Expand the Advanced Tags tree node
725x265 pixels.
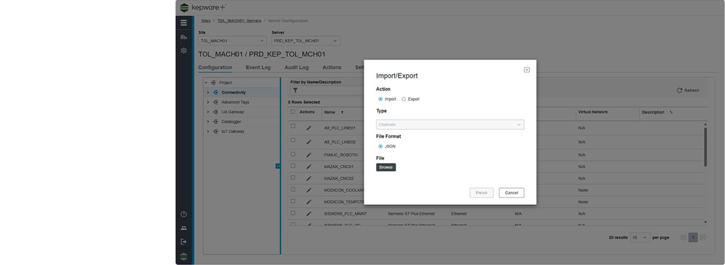click(x=208, y=102)
